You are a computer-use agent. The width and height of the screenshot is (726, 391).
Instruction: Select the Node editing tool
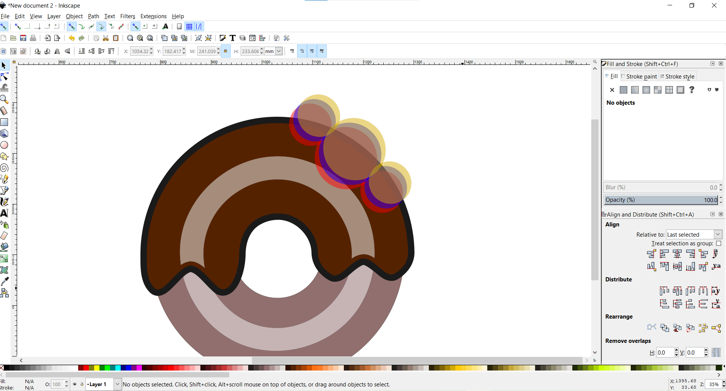click(x=4, y=77)
